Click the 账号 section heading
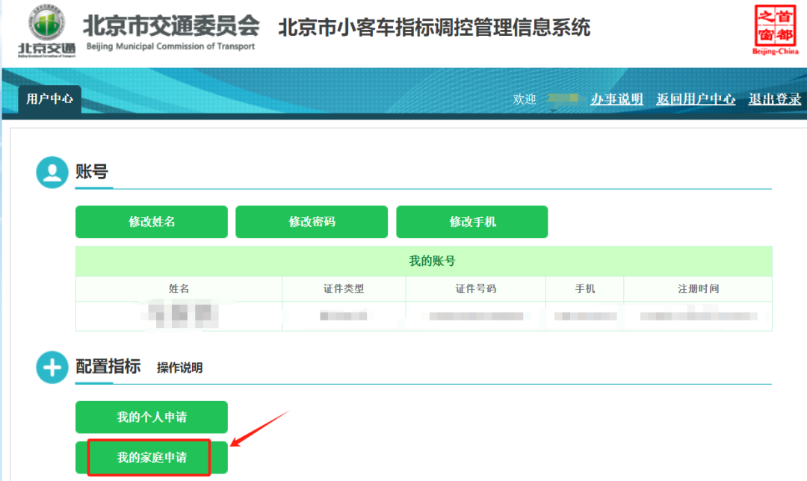Image resolution: width=807 pixels, height=481 pixels. (x=92, y=172)
